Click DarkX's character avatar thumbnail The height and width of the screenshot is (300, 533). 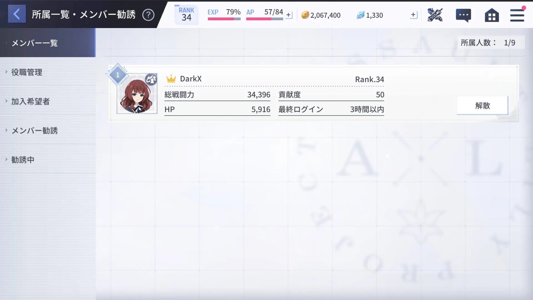(137, 94)
